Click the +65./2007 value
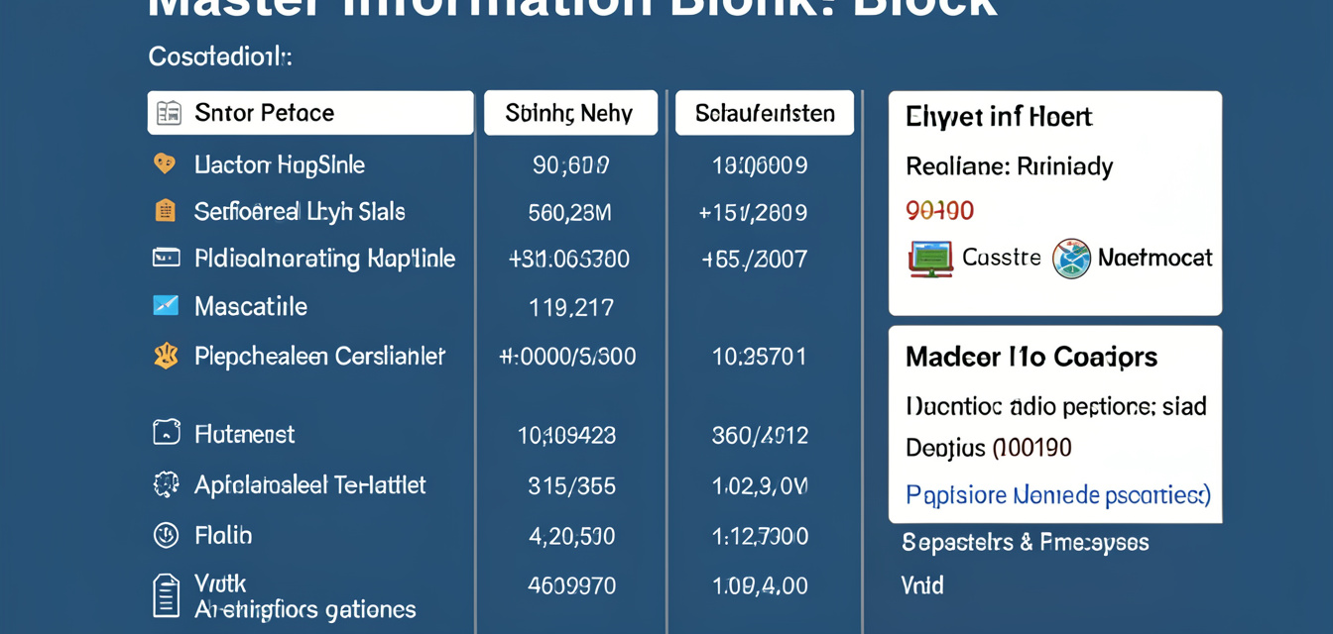This screenshot has width=1333, height=634. coord(755,260)
